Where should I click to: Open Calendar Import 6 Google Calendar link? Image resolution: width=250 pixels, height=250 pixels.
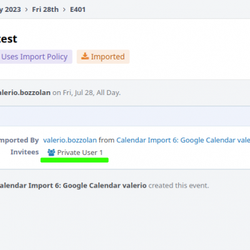[x=183, y=140]
